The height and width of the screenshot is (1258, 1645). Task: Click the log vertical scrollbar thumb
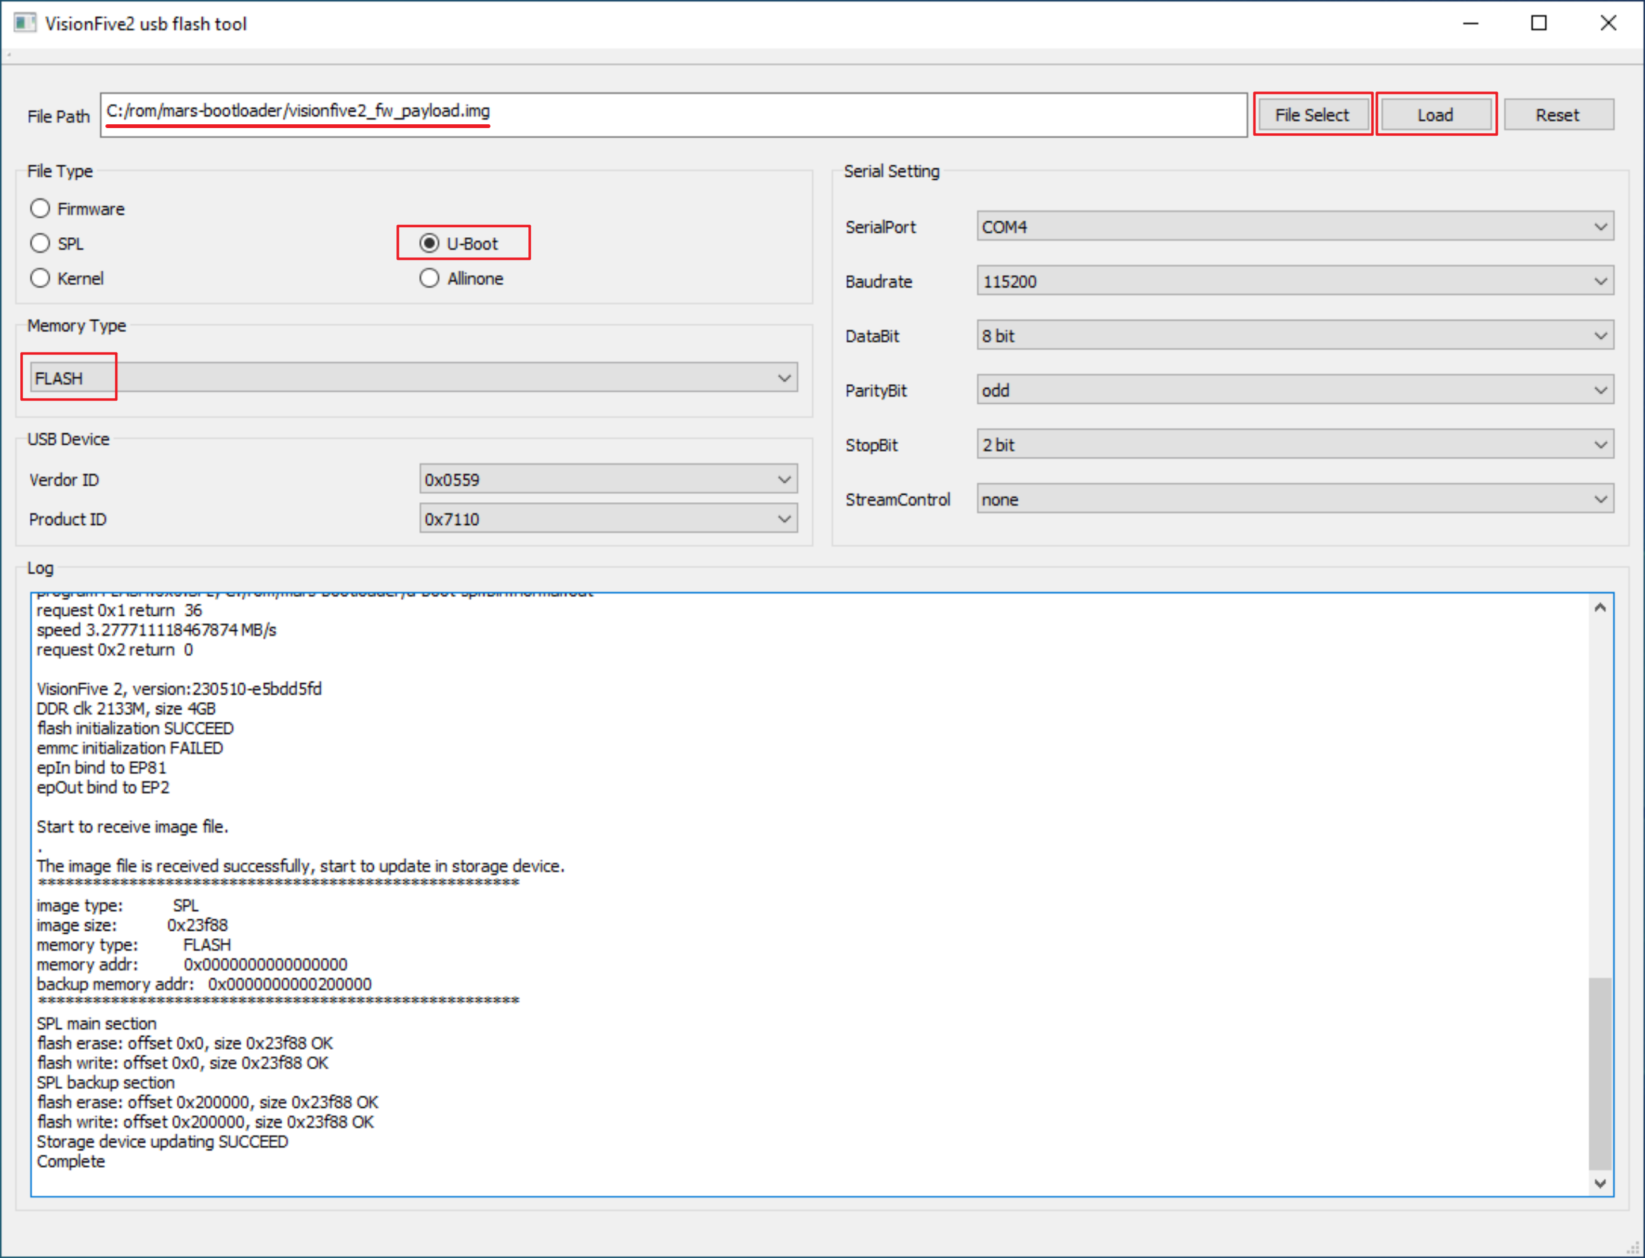1601,1073
